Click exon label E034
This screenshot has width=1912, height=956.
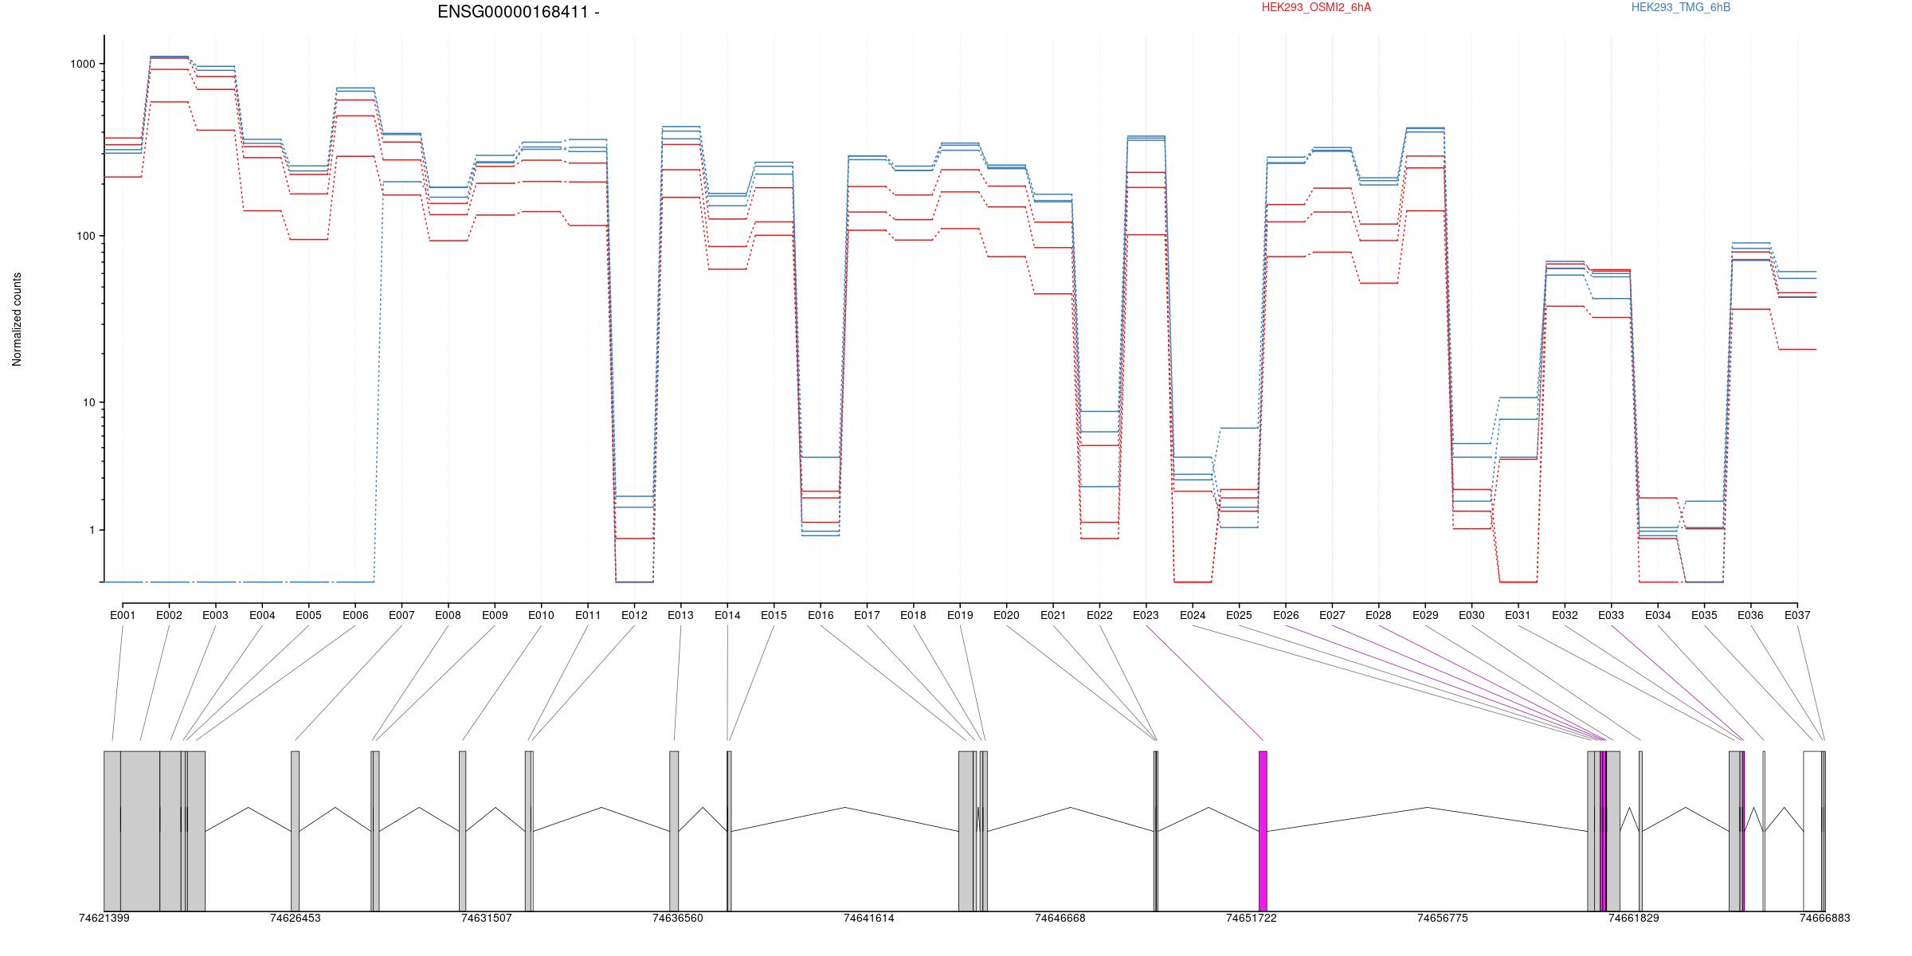tap(1658, 615)
